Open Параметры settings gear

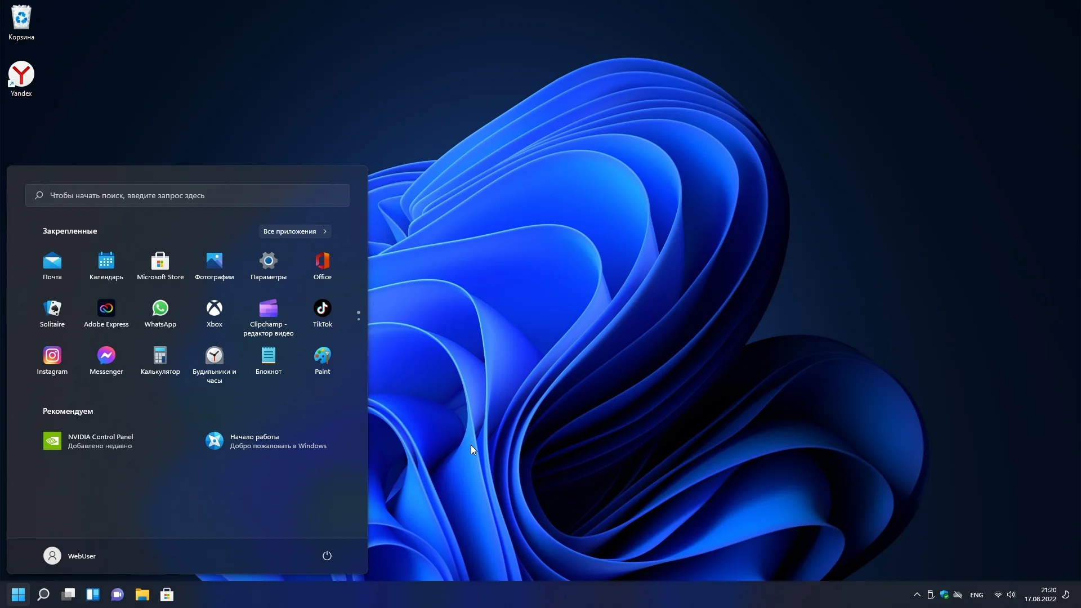268,261
